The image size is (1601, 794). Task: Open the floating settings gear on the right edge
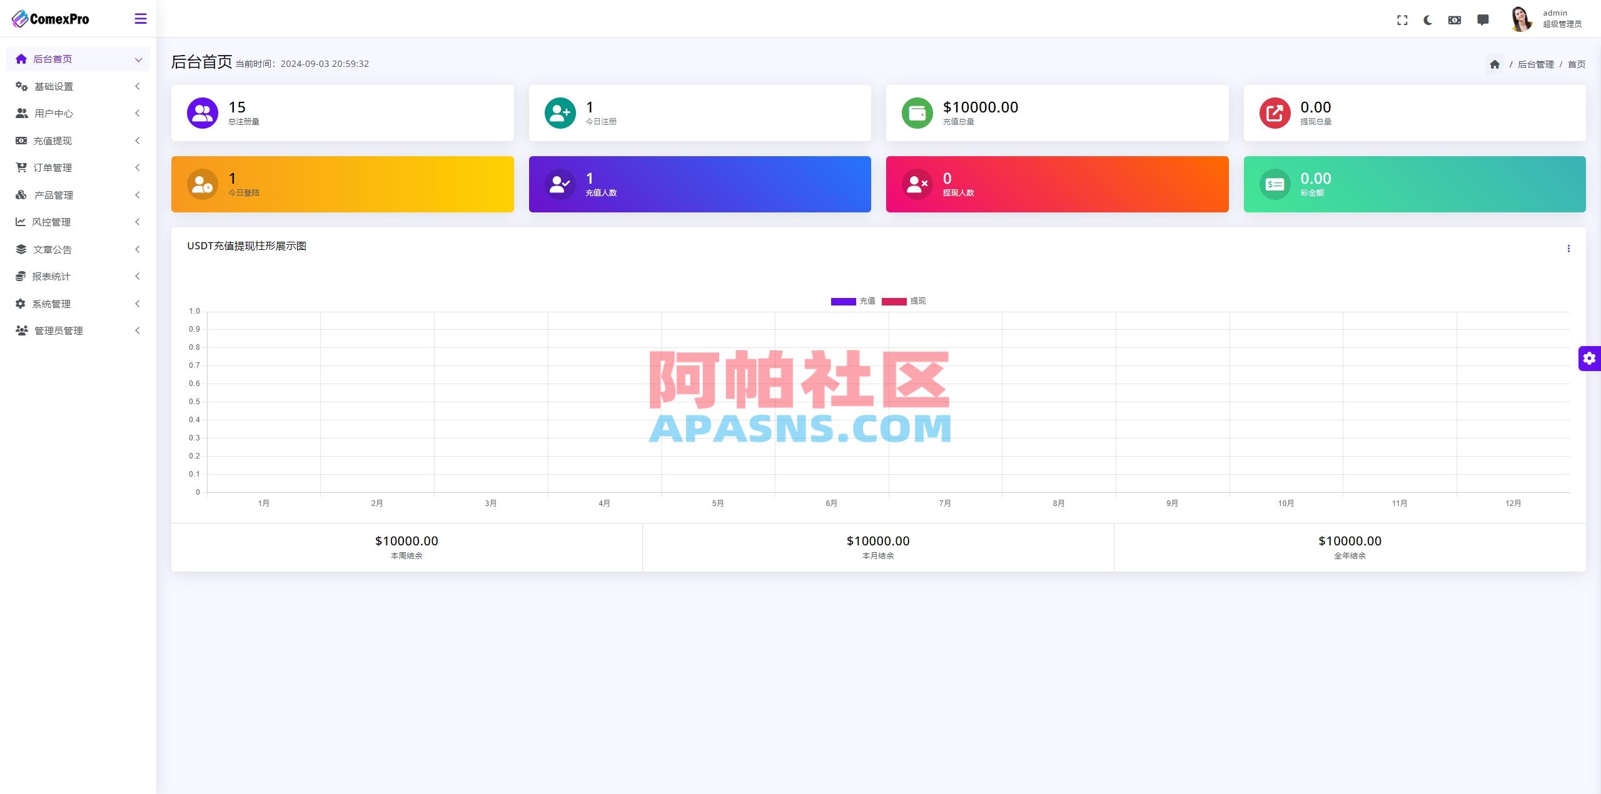1590,358
